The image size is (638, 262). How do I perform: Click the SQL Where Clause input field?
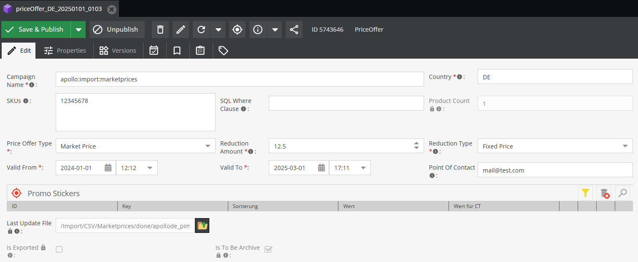[346, 103]
